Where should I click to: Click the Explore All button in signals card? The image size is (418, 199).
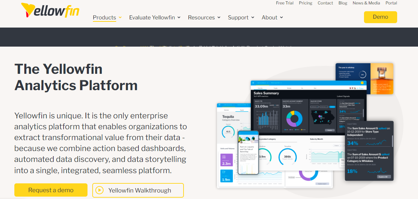[383, 177]
